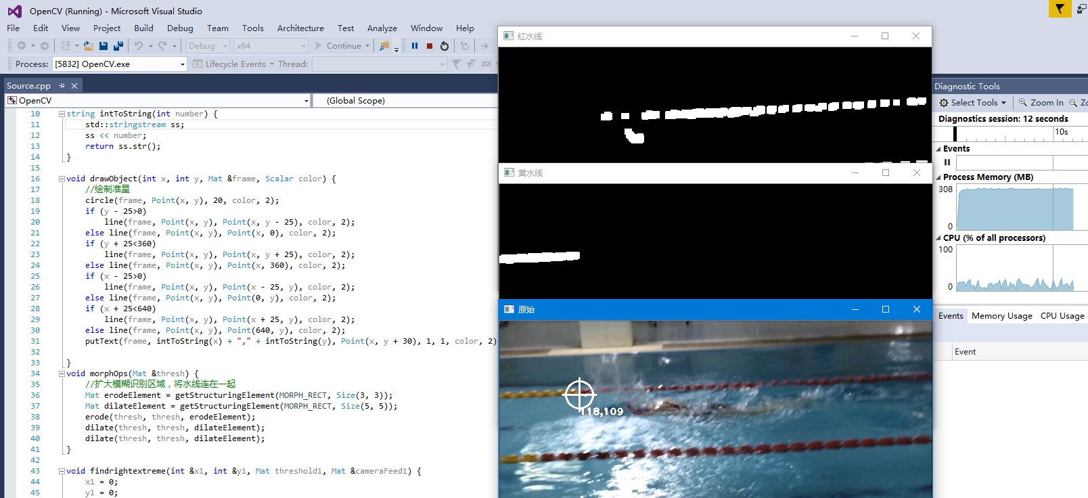This screenshot has width=1088, height=498.
Task: Open the Undo history dropdown arrow
Action: (150, 46)
